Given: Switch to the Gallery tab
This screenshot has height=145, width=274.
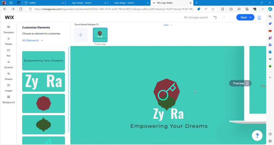Looking at the screenshot, I should pyautogui.click(x=44, y=3).
